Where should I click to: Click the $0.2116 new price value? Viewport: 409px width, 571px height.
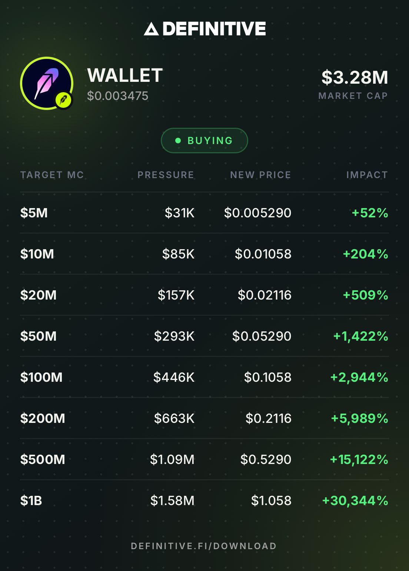click(x=269, y=418)
